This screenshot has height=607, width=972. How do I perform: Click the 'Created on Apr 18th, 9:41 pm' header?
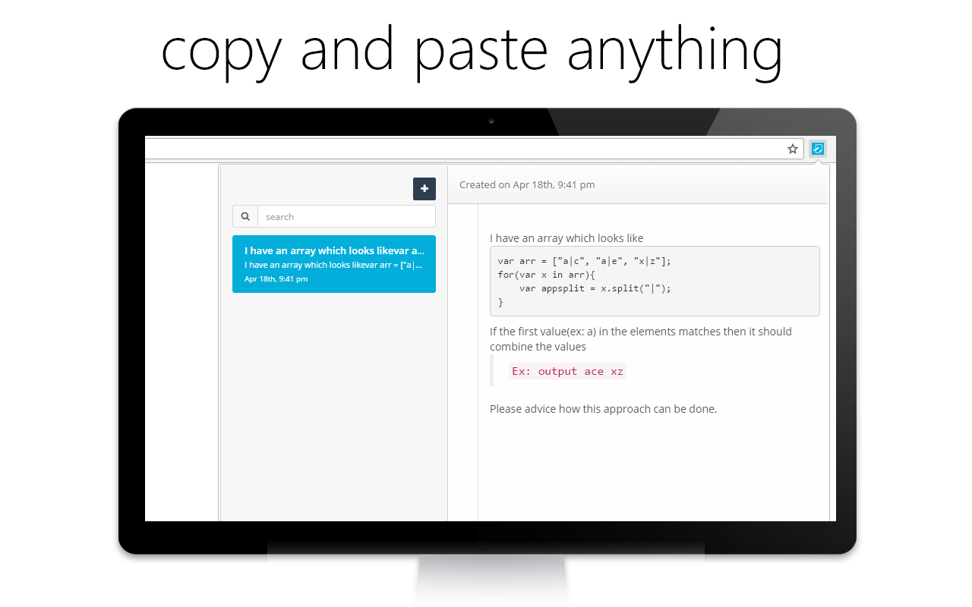(526, 184)
